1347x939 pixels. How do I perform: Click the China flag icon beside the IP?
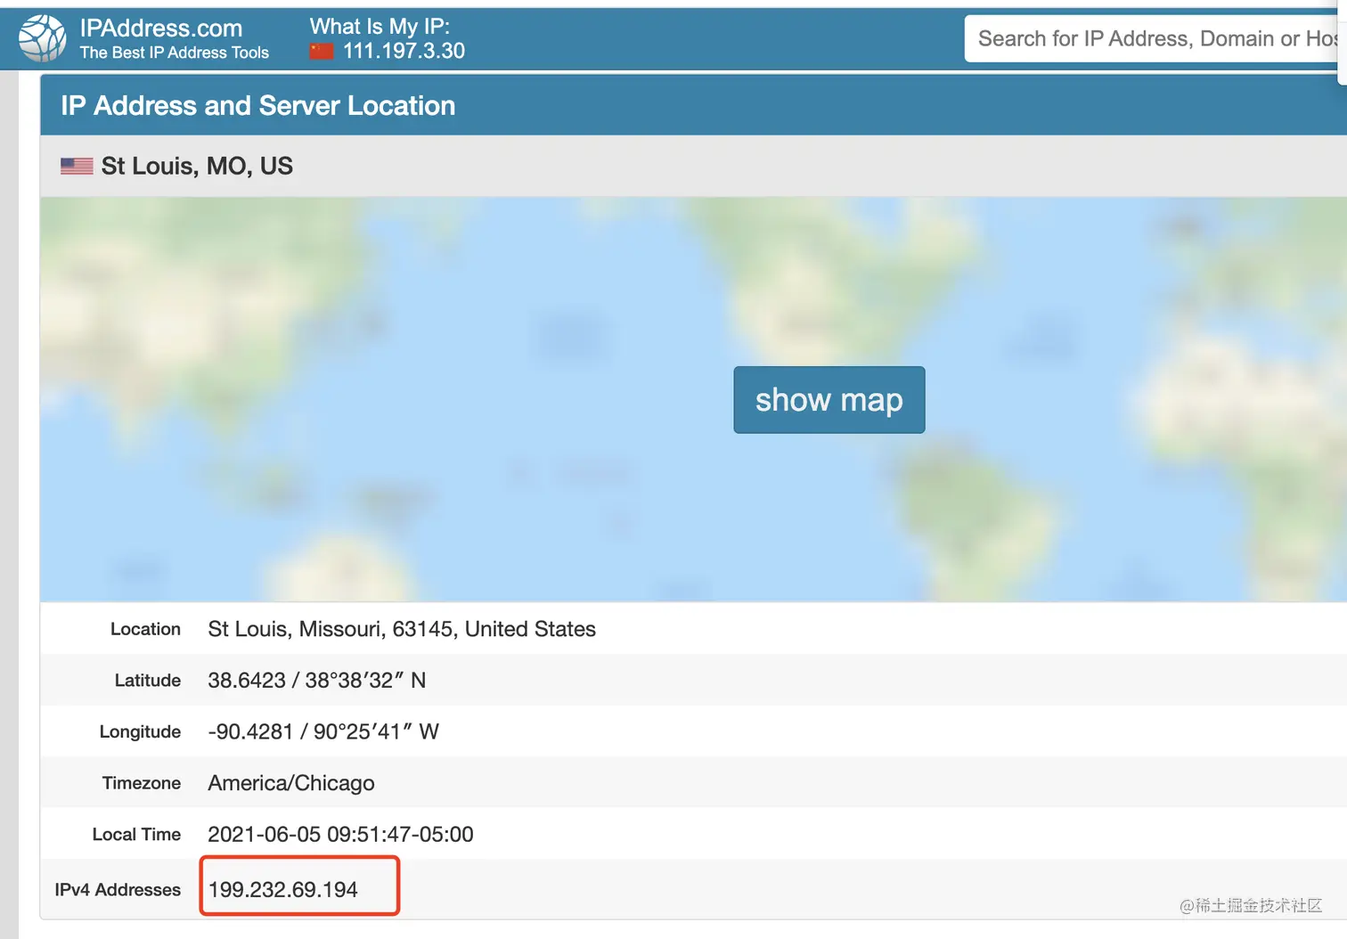tap(321, 52)
